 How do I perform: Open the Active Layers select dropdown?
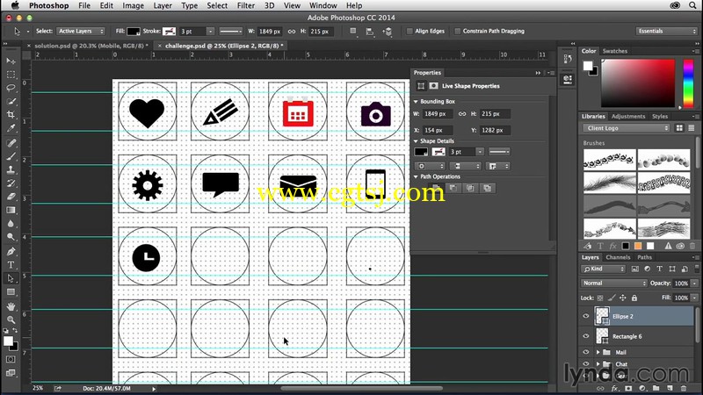tap(81, 32)
